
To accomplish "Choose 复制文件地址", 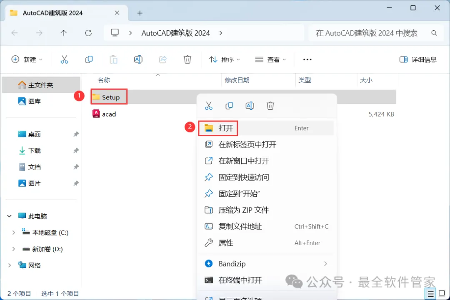I will point(266,226).
